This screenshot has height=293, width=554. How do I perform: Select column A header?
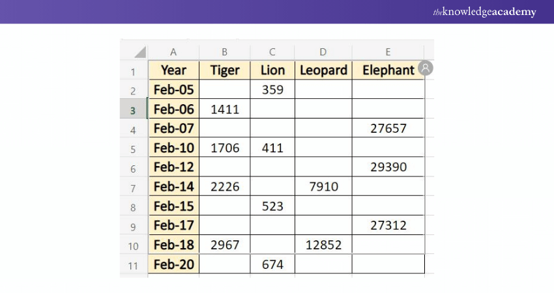coord(173,52)
